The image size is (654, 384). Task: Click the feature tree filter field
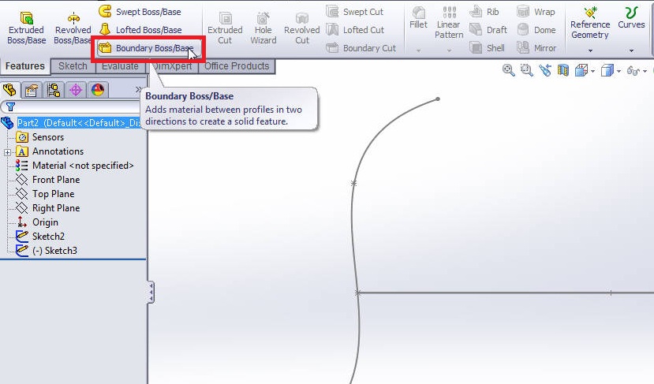pyautogui.click(x=72, y=107)
